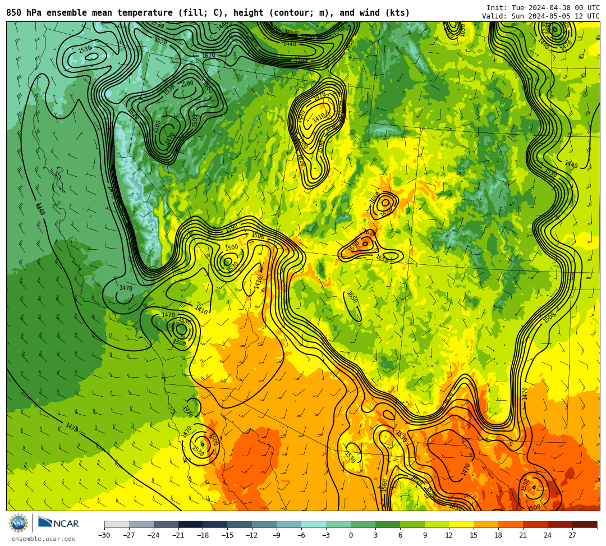Click the 18 tick label on the colorbar

click(499, 535)
